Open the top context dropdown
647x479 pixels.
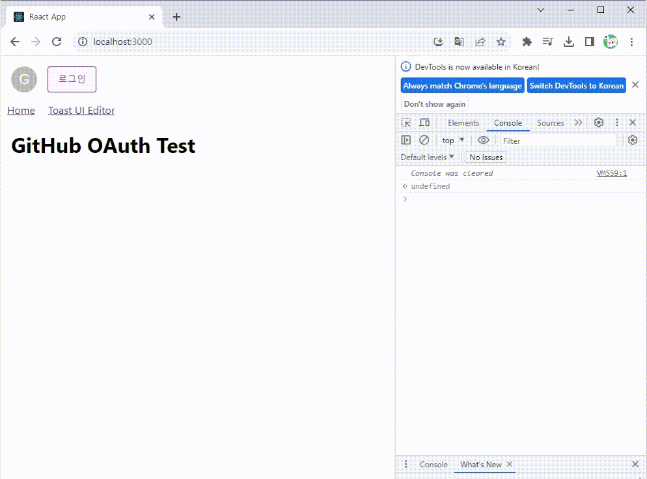(x=453, y=141)
